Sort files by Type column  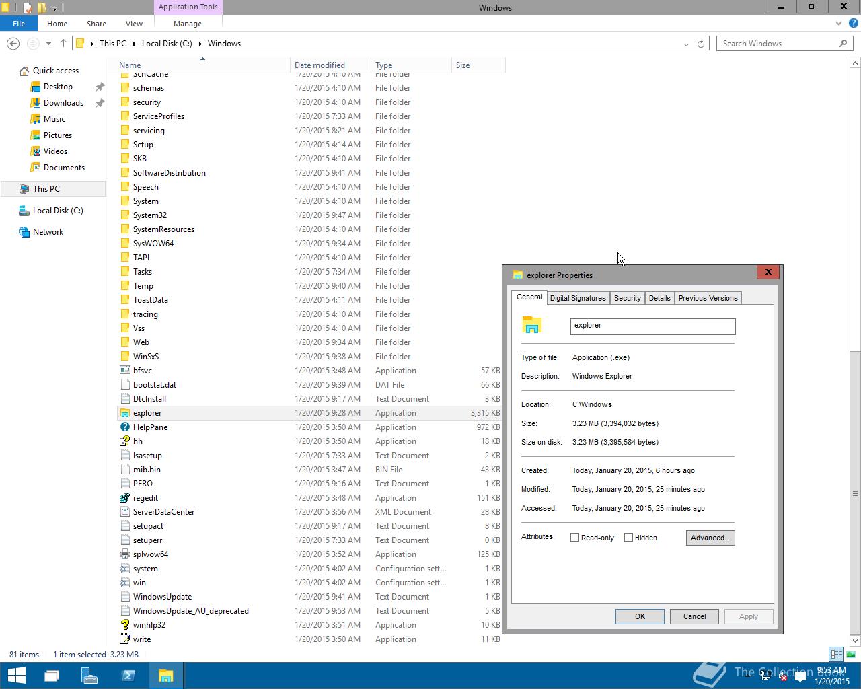coord(411,65)
